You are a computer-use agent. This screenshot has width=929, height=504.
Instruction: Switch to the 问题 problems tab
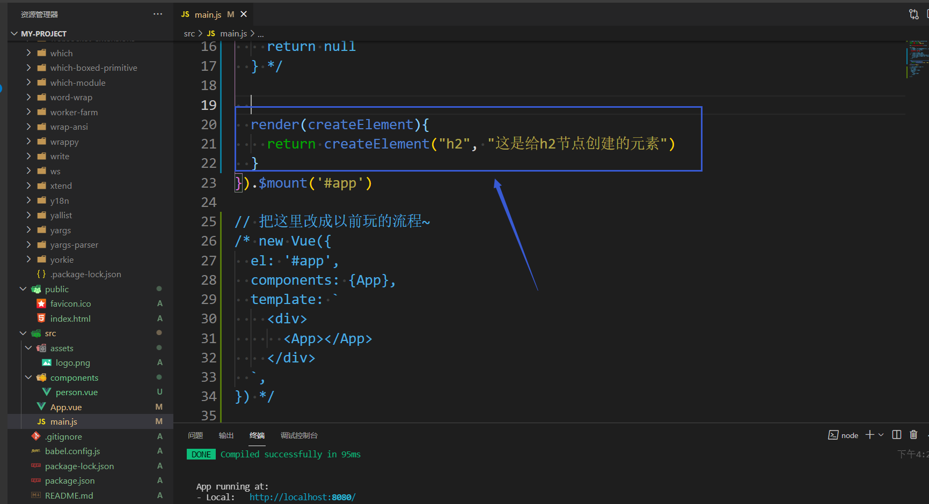(195, 435)
